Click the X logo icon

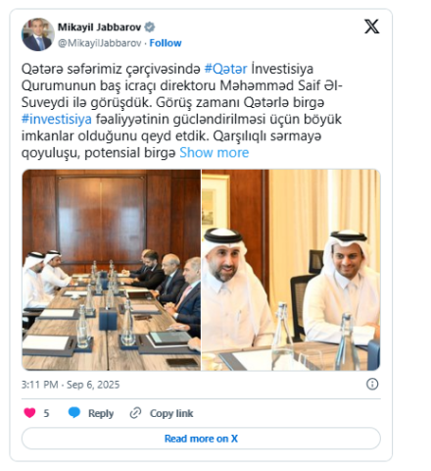[x=371, y=26]
